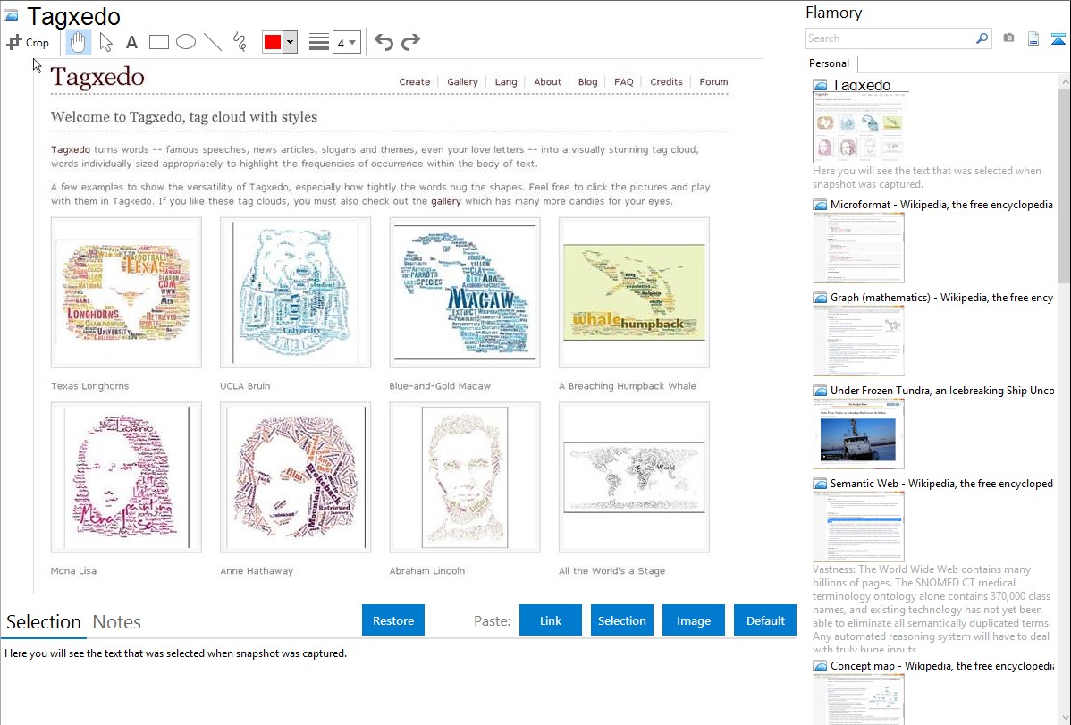Open the Personal tab
The width and height of the screenshot is (1071, 725).
tap(829, 63)
